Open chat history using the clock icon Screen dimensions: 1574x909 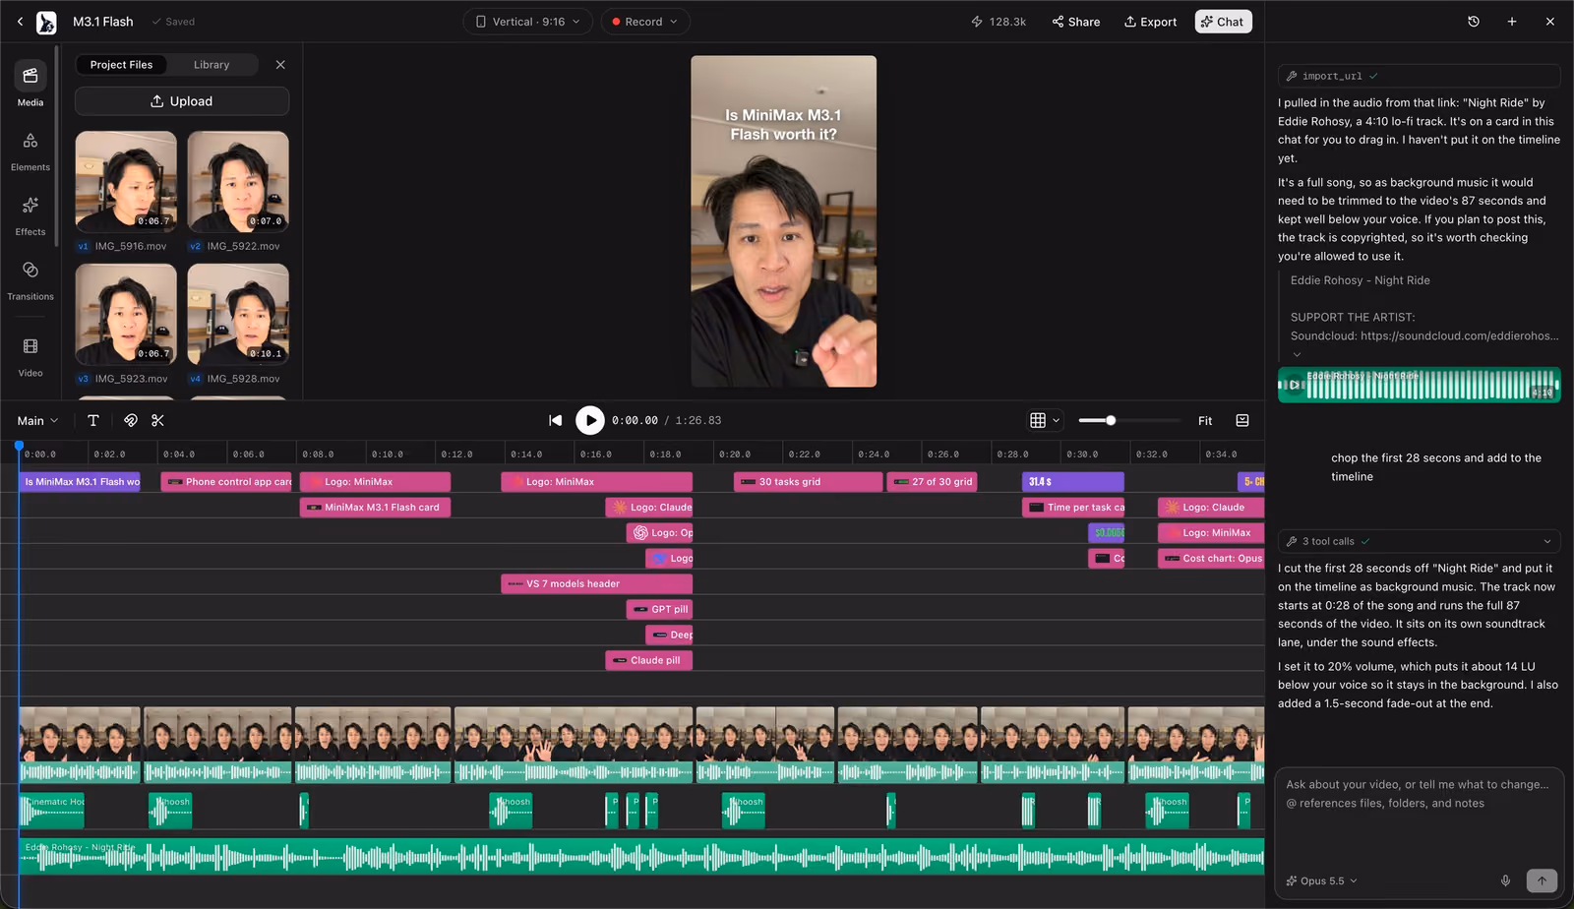pos(1474,22)
